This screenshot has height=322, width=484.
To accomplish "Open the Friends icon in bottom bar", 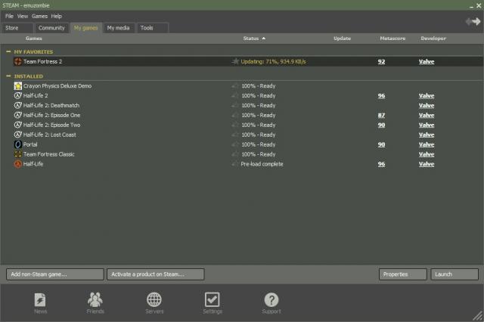I will (95, 299).
